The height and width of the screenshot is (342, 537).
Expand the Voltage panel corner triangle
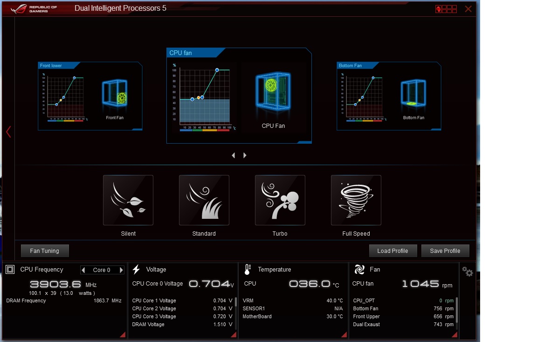tap(233, 335)
